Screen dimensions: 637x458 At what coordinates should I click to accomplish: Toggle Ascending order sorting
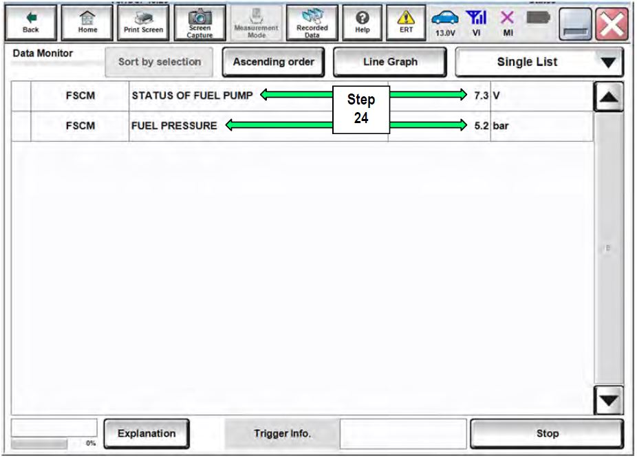click(273, 62)
